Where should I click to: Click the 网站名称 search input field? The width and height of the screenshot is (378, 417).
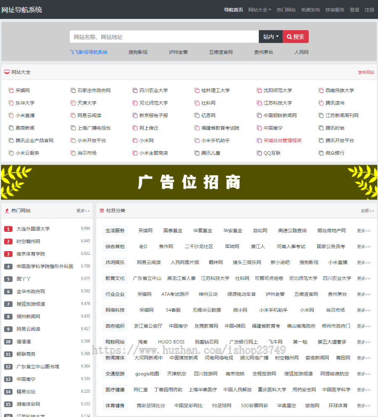(x=164, y=37)
